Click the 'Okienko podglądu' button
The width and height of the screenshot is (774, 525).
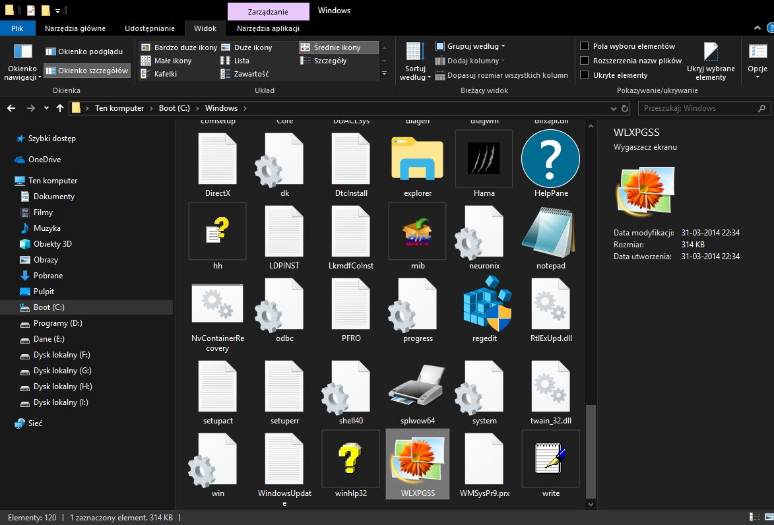pyautogui.click(x=84, y=51)
